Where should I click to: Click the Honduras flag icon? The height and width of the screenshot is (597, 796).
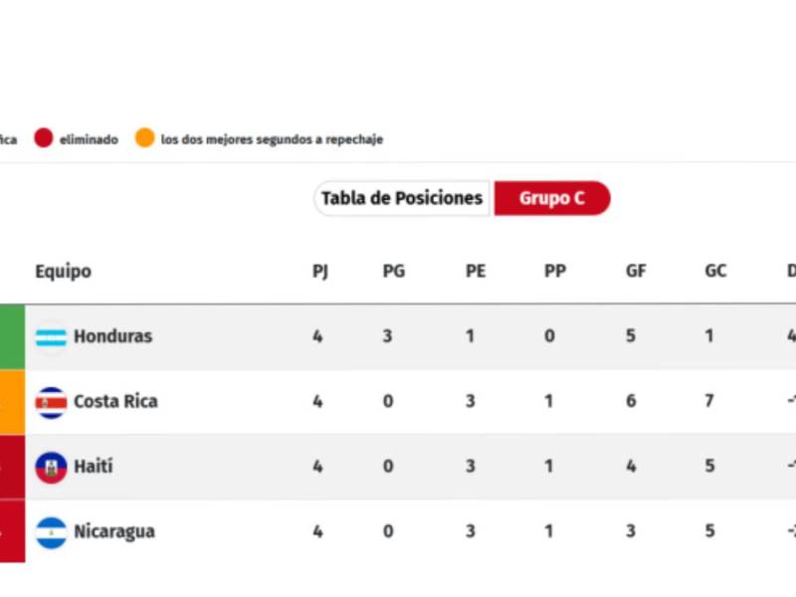pyautogui.click(x=49, y=336)
